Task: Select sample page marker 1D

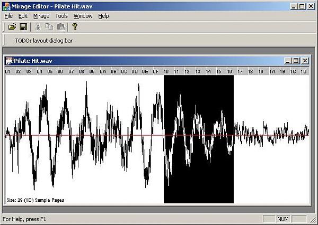Action: (304, 71)
